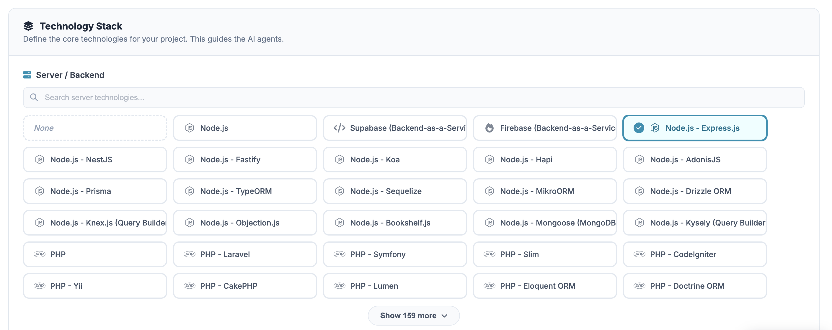Image resolution: width=832 pixels, height=330 pixels.
Task: Click the Server / Backend section icon
Action: point(27,75)
